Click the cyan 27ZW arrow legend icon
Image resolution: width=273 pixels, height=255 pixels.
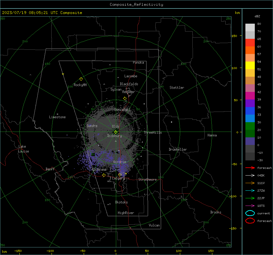(x=250, y=191)
